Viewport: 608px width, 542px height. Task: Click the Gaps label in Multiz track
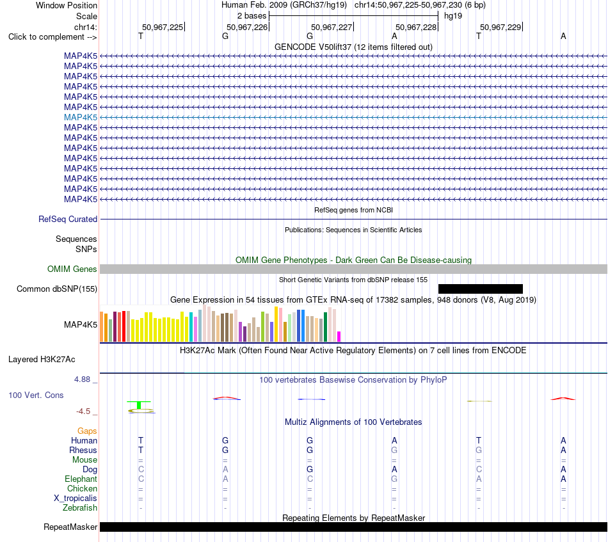coord(87,431)
